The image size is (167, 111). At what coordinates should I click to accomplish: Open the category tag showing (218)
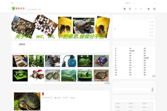pyautogui.click(x=147, y=107)
